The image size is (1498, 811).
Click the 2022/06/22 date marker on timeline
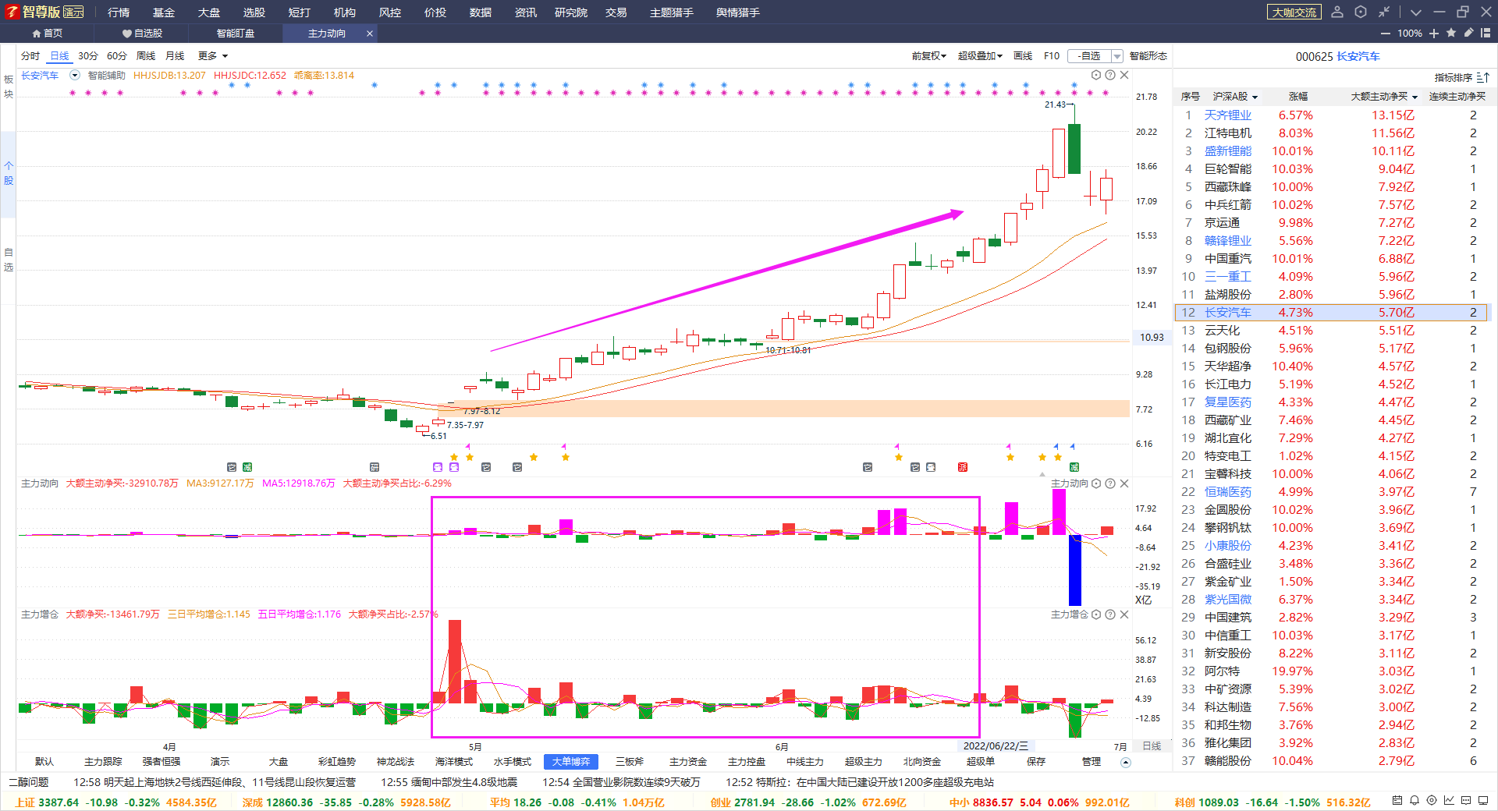click(996, 746)
